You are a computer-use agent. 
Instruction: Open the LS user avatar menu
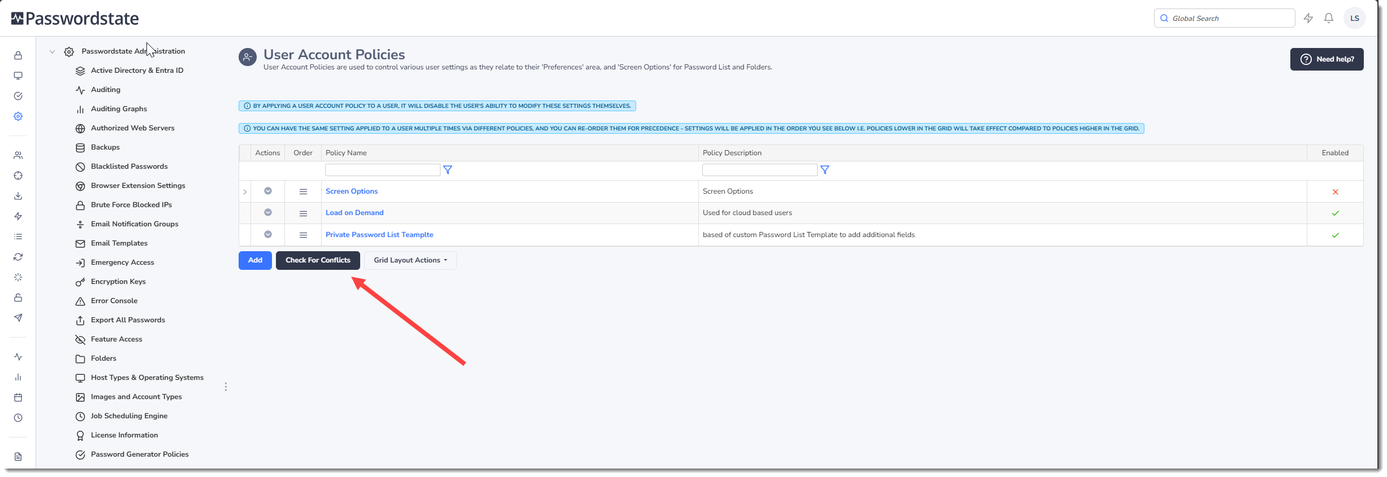pyautogui.click(x=1355, y=18)
